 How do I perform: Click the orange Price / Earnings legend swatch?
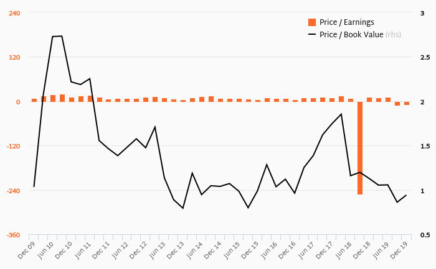(312, 22)
